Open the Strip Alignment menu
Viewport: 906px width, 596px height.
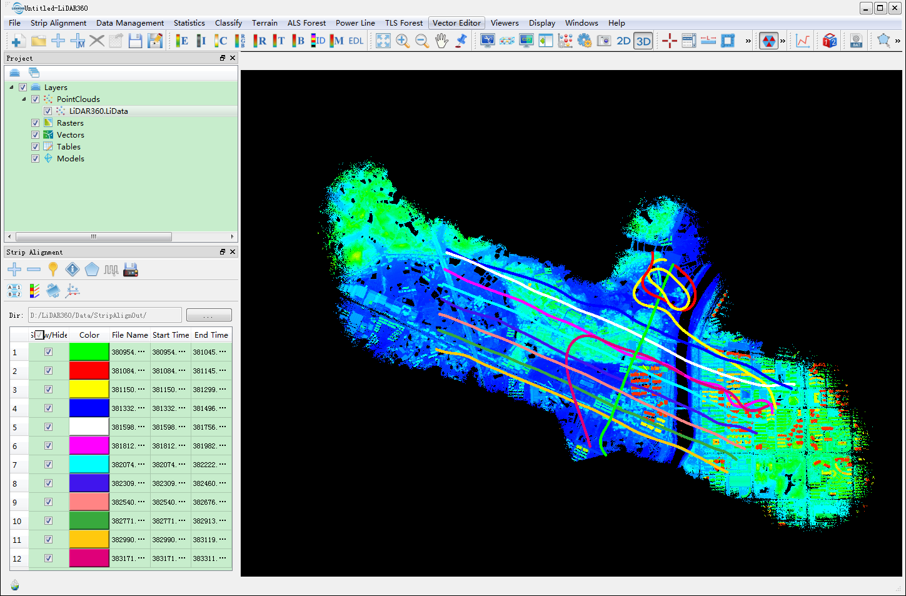58,23
